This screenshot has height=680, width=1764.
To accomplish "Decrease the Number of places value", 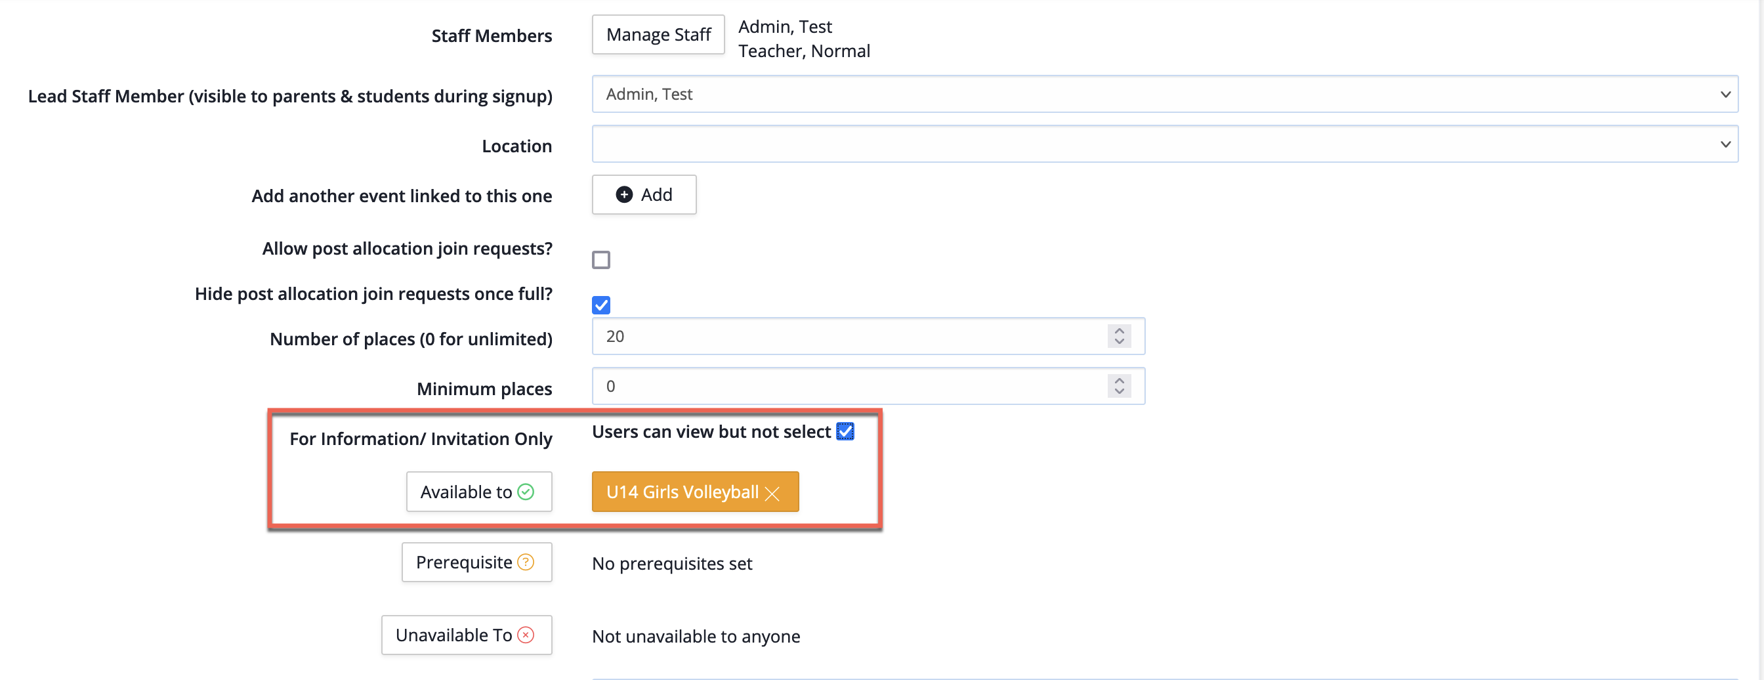I will tap(1119, 342).
